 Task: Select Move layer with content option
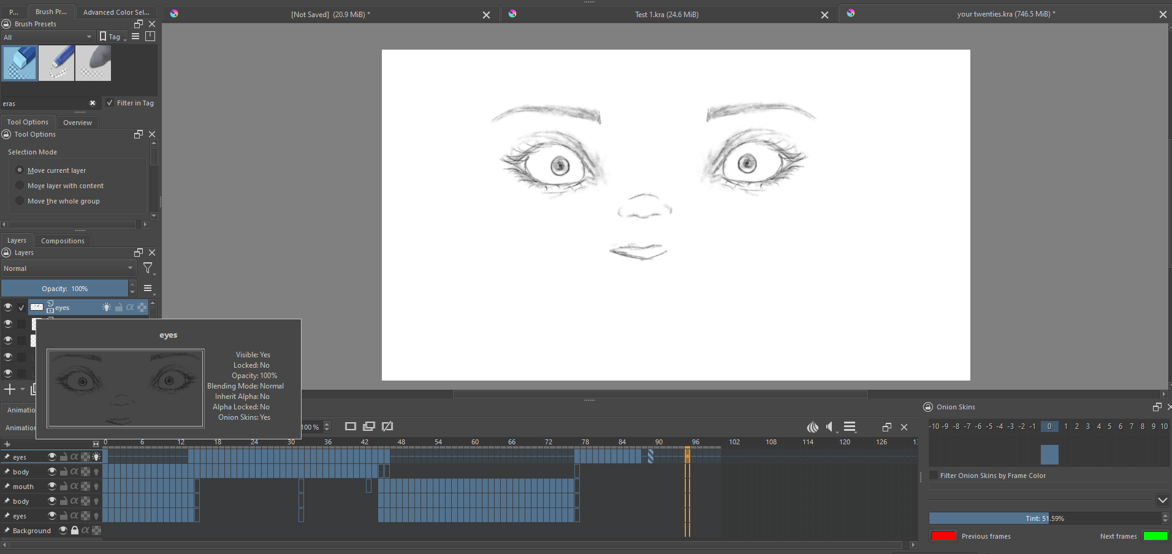coord(20,186)
